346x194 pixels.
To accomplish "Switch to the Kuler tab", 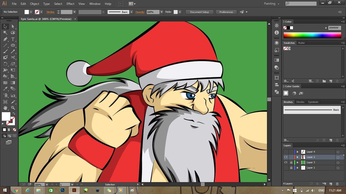I will 301,43.
